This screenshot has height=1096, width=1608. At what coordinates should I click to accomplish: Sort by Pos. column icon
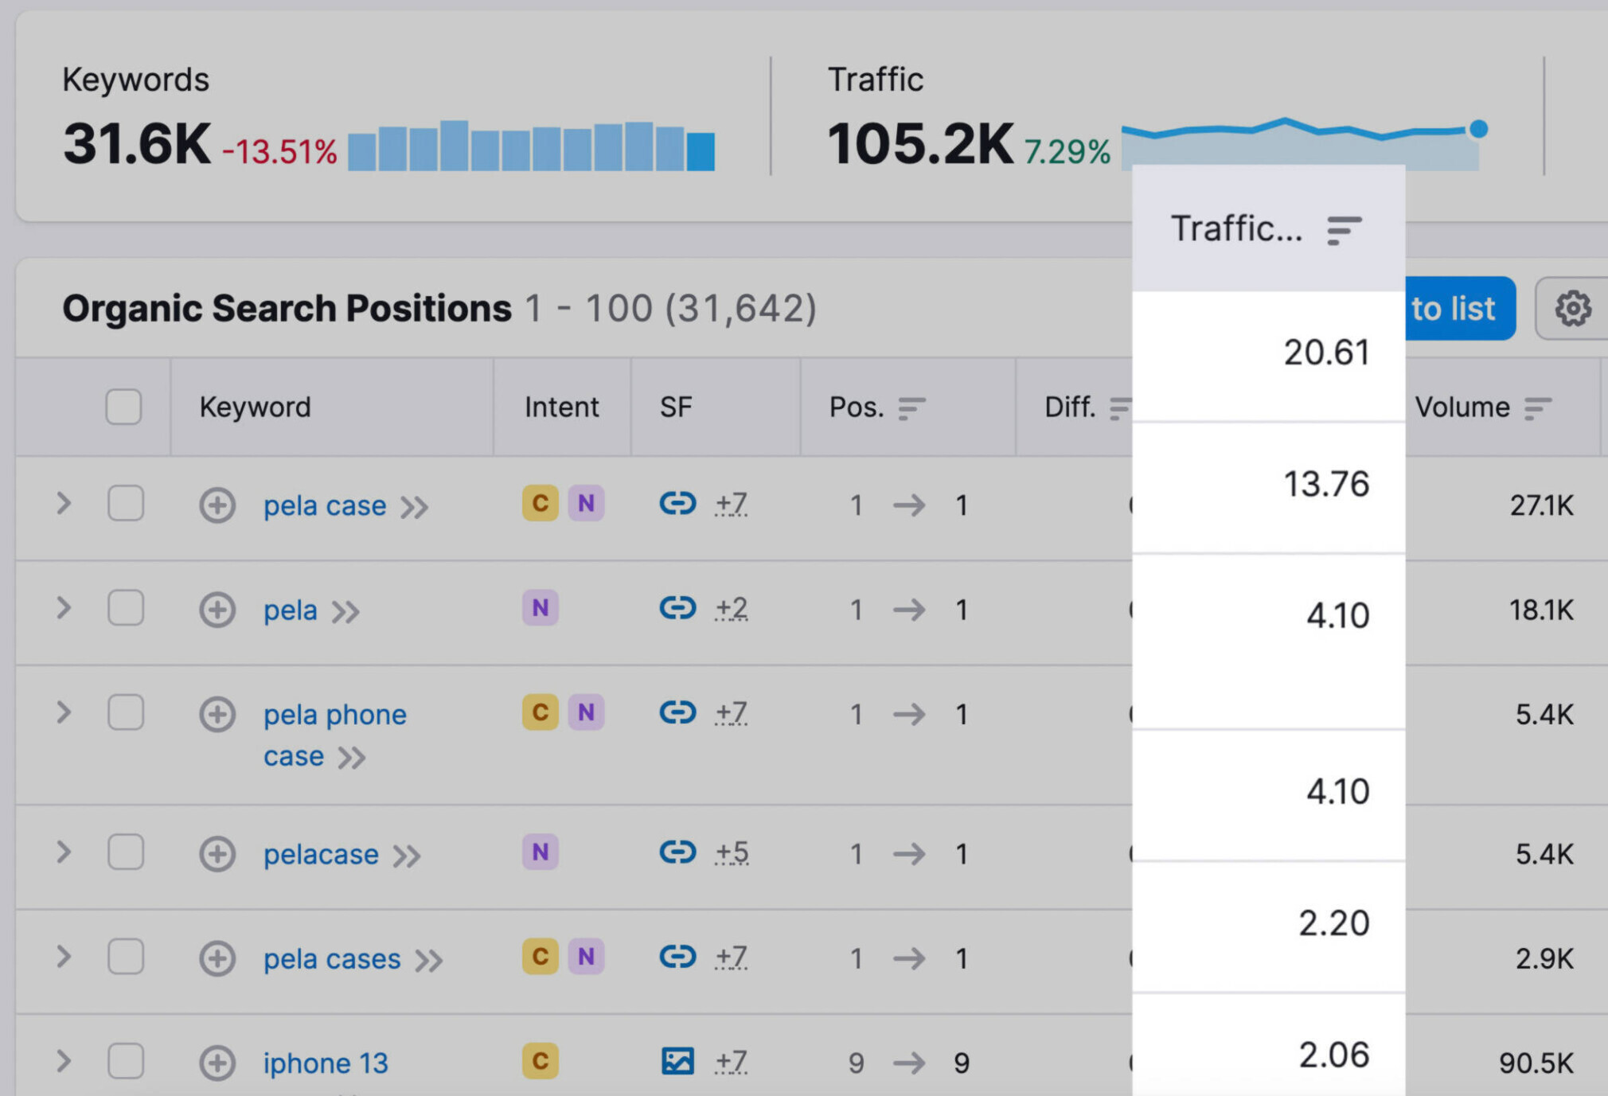911,408
